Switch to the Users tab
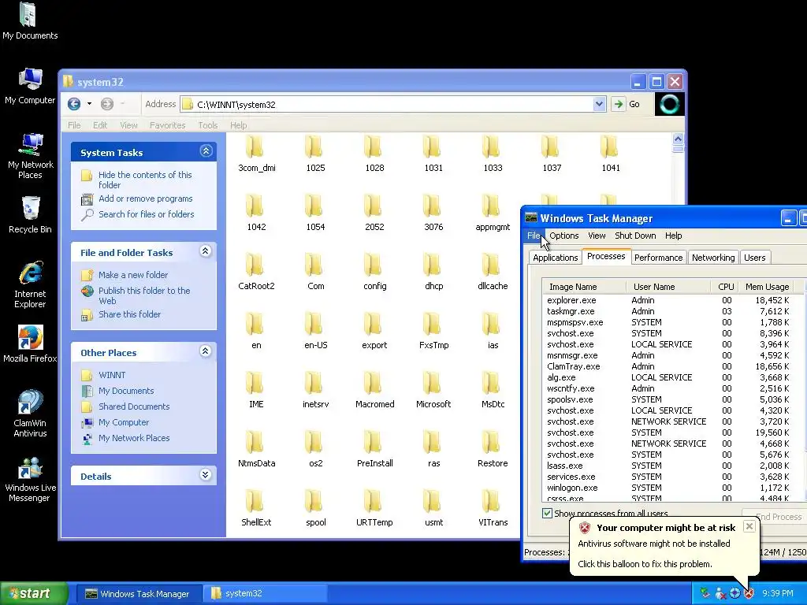The image size is (807, 605). pyautogui.click(x=754, y=258)
